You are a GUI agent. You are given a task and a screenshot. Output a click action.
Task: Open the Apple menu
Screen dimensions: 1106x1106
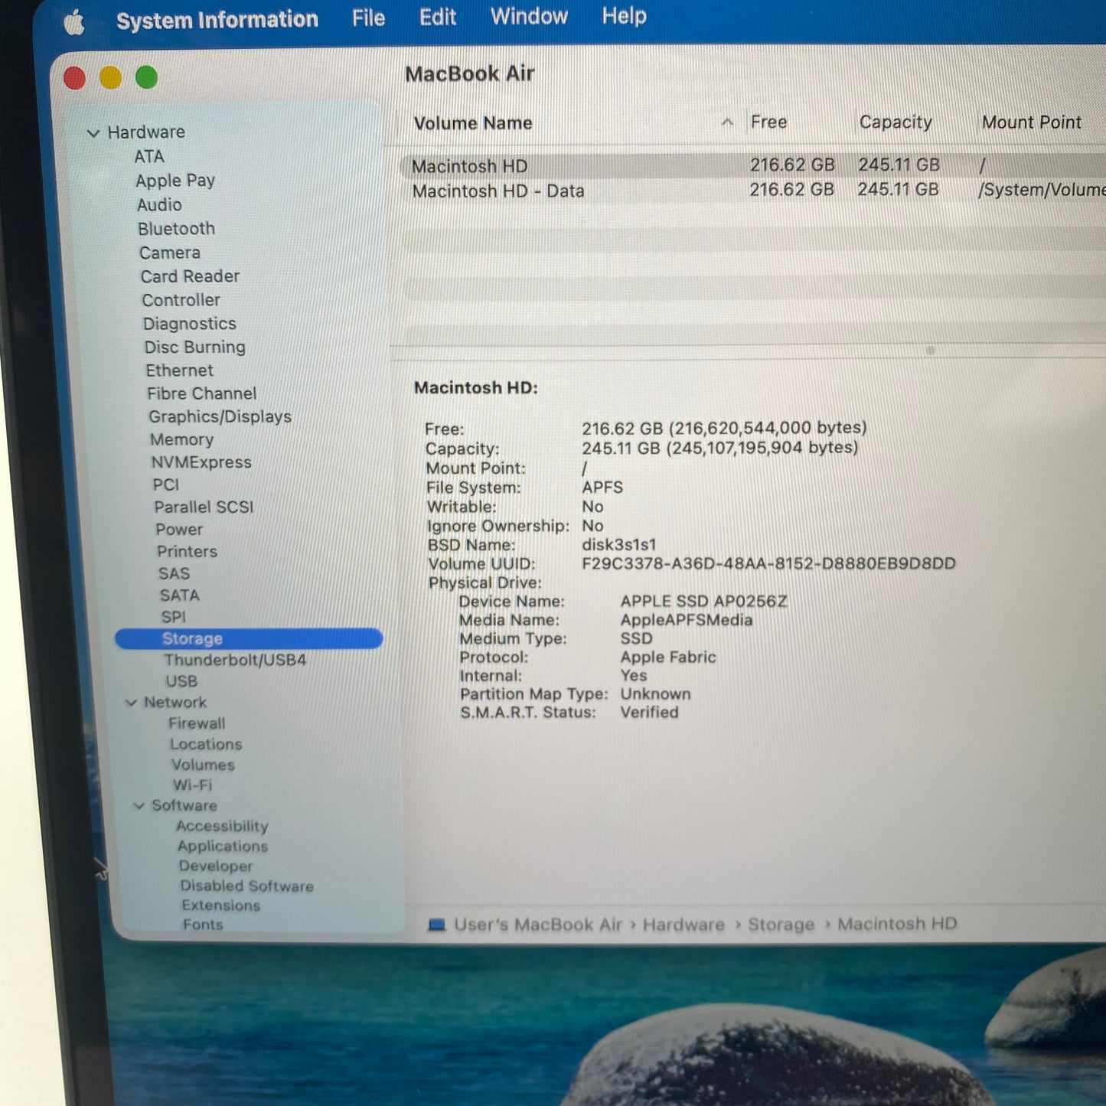[74, 23]
